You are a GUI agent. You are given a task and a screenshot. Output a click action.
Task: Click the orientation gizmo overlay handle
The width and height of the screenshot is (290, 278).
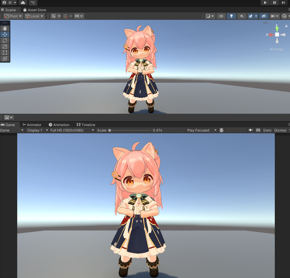[265, 23]
